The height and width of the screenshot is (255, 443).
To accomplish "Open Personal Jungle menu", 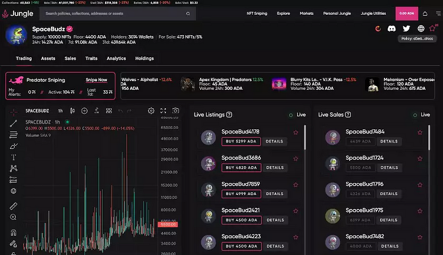I will pyautogui.click(x=337, y=13).
